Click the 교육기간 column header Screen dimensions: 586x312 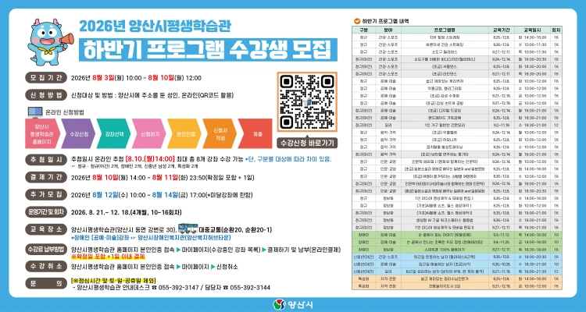[x=502, y=30]
